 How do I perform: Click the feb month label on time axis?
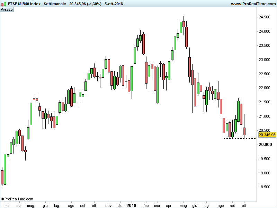pyautogui.click(x=146, y=206)
